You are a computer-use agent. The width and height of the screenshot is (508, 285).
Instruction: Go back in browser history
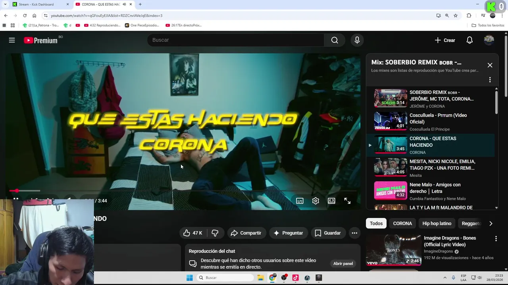6,15
